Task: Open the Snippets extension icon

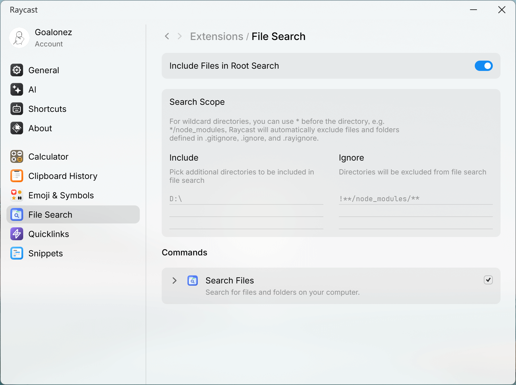Action: click(x=17, y=253)
